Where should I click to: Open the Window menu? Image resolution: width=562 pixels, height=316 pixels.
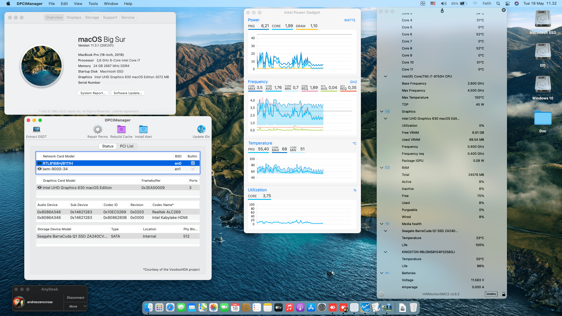(x=111, y=4)
